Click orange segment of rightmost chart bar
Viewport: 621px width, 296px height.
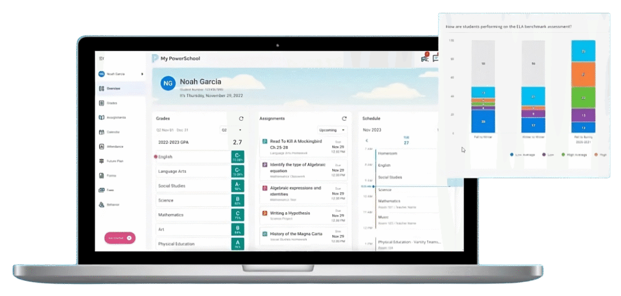point(583,75)
